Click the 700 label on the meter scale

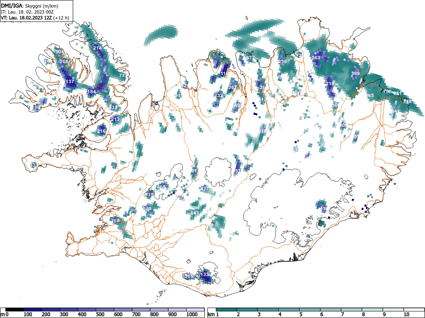[x=136, y=315]
